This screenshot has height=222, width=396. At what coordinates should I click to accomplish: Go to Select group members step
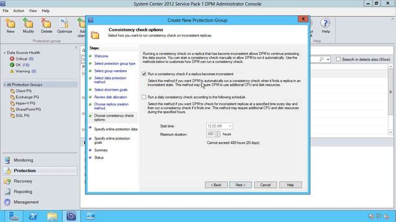[x=111, y=71]
